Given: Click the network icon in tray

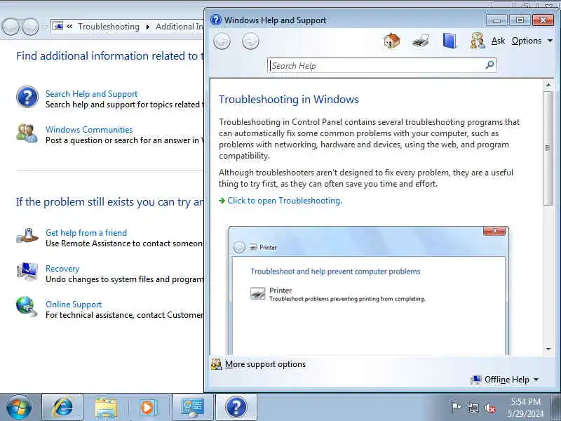Looking at the screenshot, I should pyautogui.click(x=473, y=408).
